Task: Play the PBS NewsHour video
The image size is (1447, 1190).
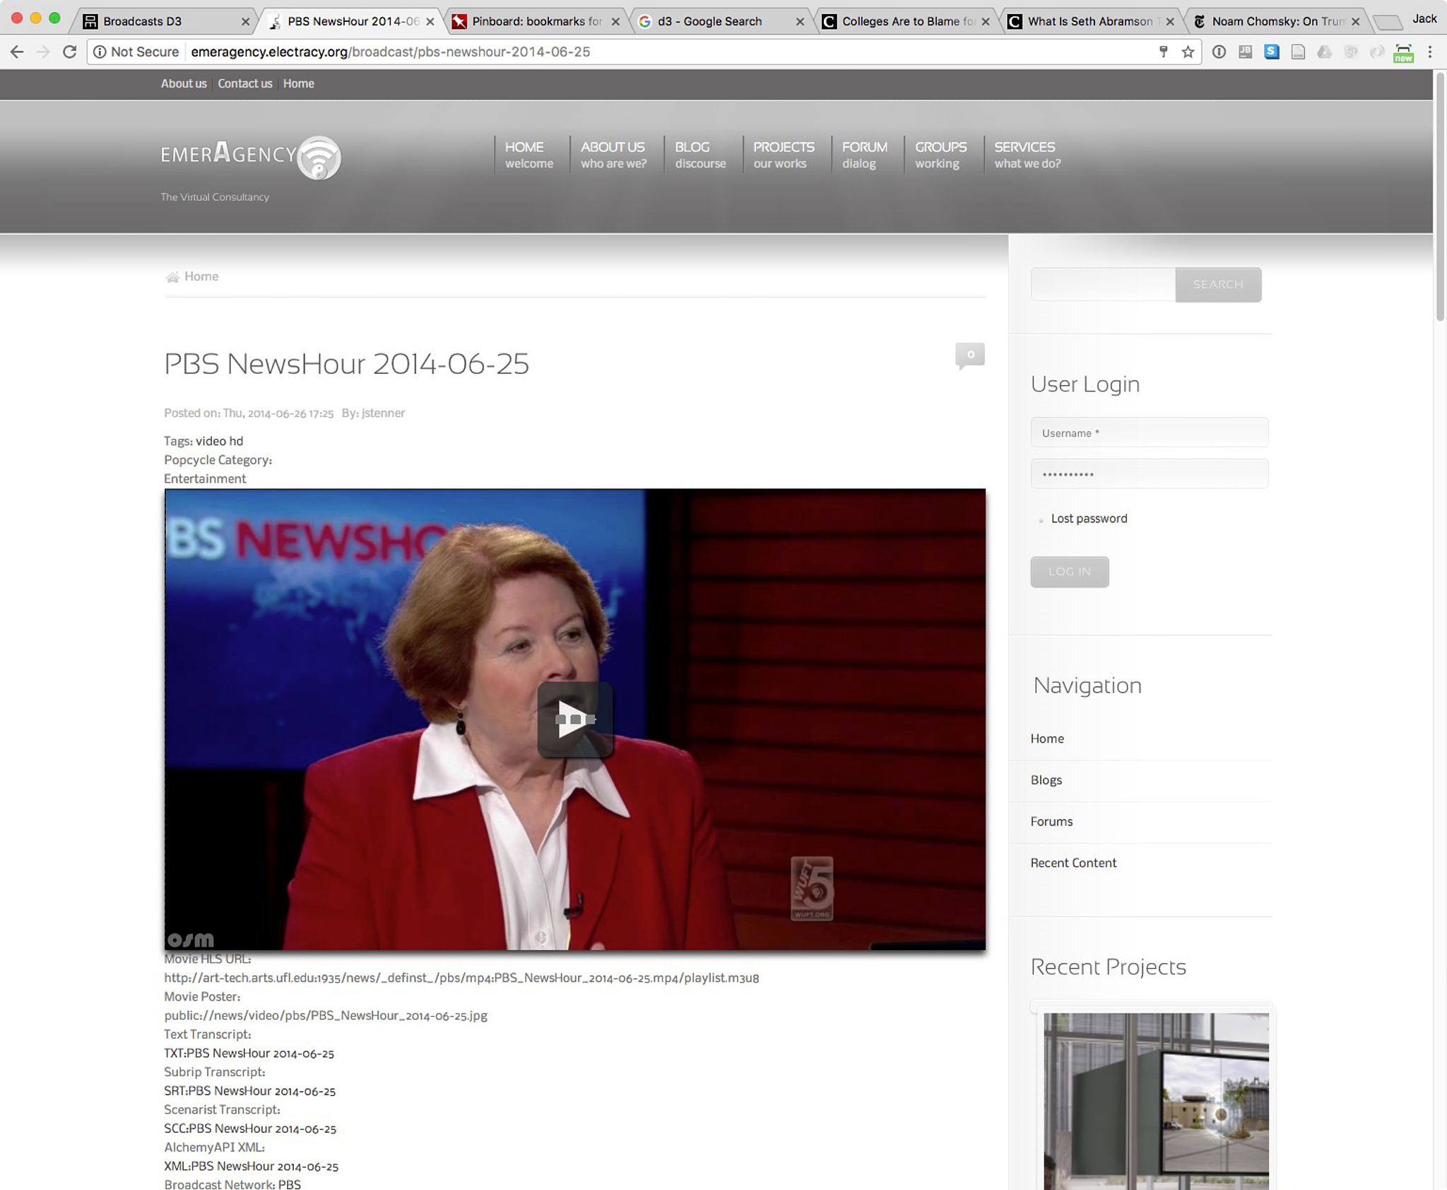Action: click(574, 719)
